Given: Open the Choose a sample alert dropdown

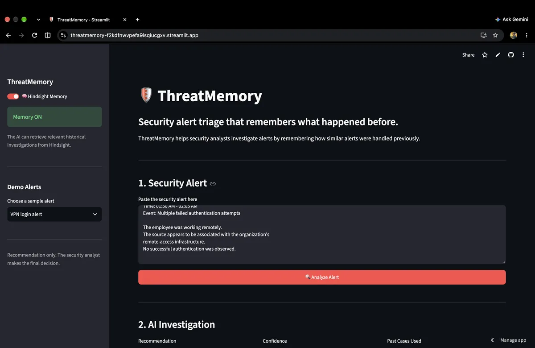Looking at the screenshot, I should pyautogui.click(x=54, y=214).
